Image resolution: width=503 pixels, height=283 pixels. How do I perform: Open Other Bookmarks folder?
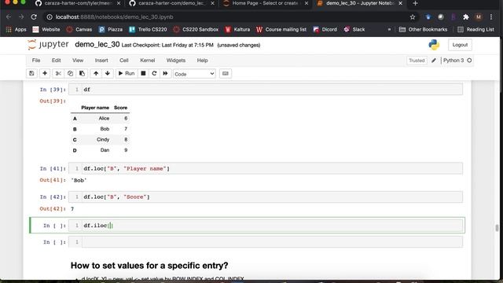(423, 30)
